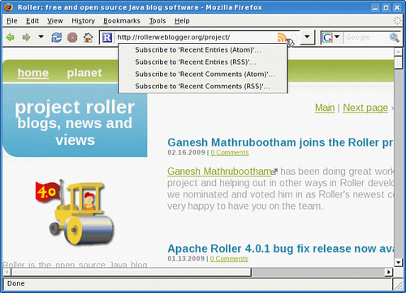Click the green Back arrow button
Image resolution: width=406 pixels, height=293 pixels.
pyautogui.click(x=11, y=37)
